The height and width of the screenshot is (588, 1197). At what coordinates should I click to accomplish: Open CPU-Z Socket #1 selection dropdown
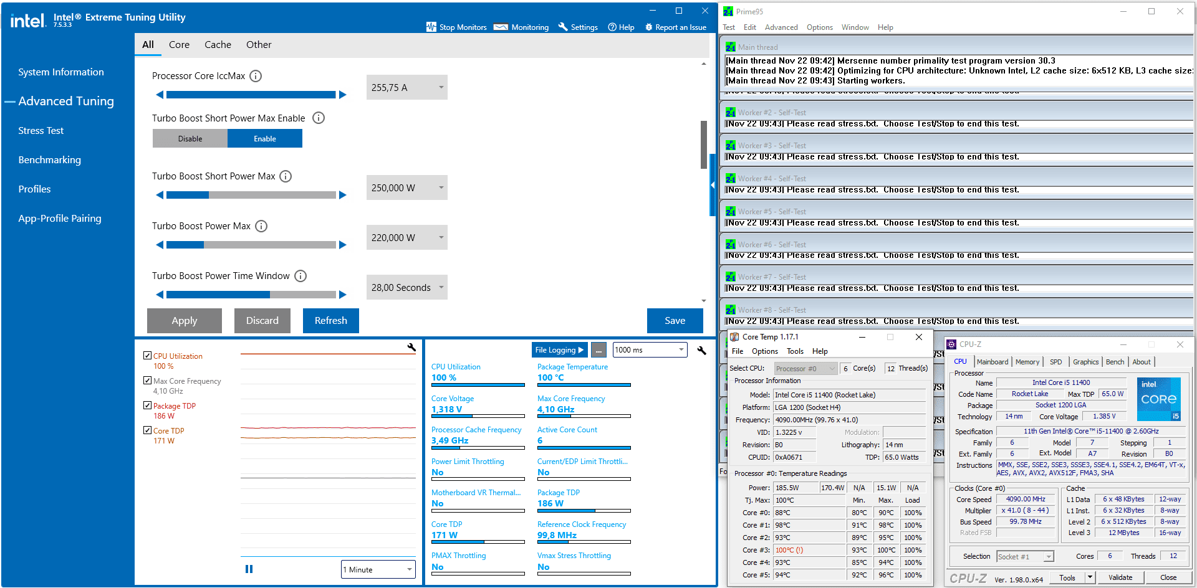(1025, 556)
